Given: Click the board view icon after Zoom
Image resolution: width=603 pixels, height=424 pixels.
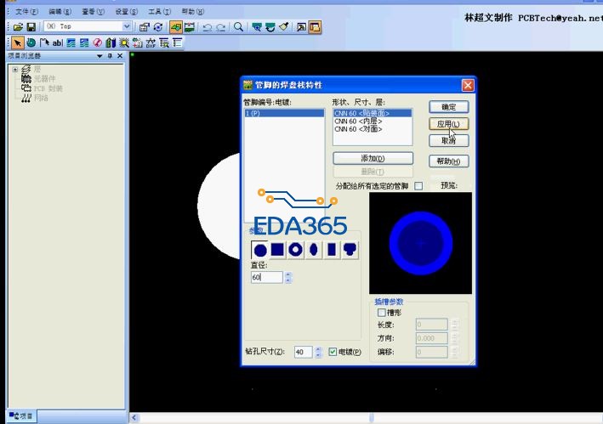Looking at the screenshot, I should [257, 27].
